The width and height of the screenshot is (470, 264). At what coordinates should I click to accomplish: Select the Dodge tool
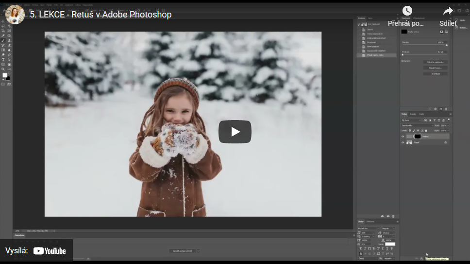(3, 55)
